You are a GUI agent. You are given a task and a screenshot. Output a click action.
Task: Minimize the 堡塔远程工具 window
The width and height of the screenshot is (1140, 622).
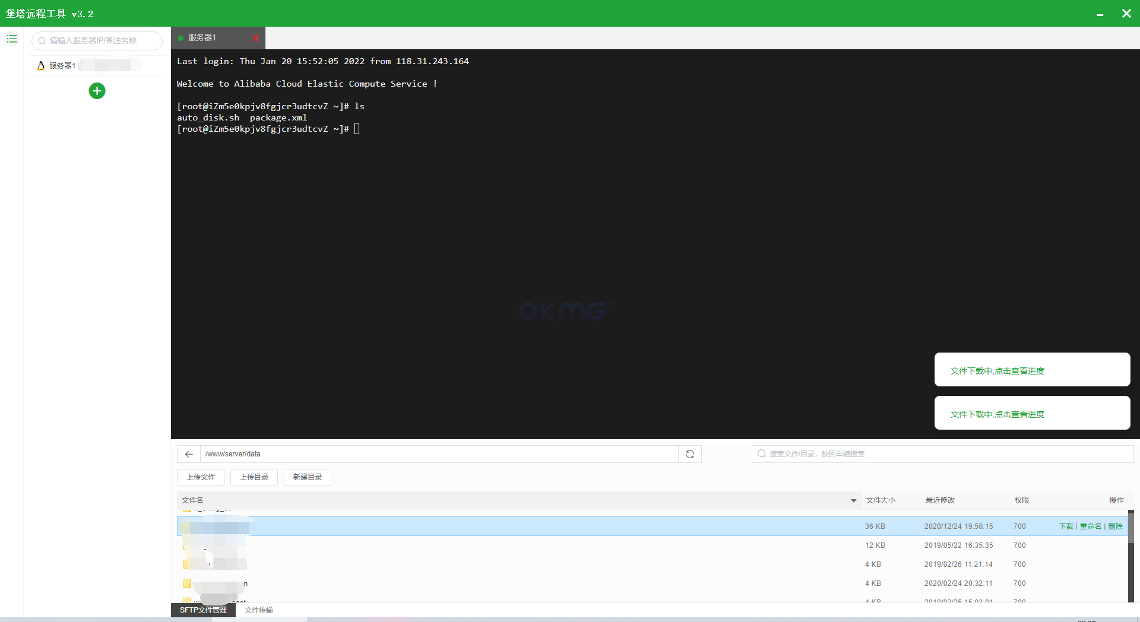pyautogui.click(x=1100, y=14)
